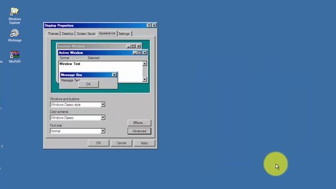Open the Windows Explorer desktop icon
336x189 pixels.
(x=15, y=16)
